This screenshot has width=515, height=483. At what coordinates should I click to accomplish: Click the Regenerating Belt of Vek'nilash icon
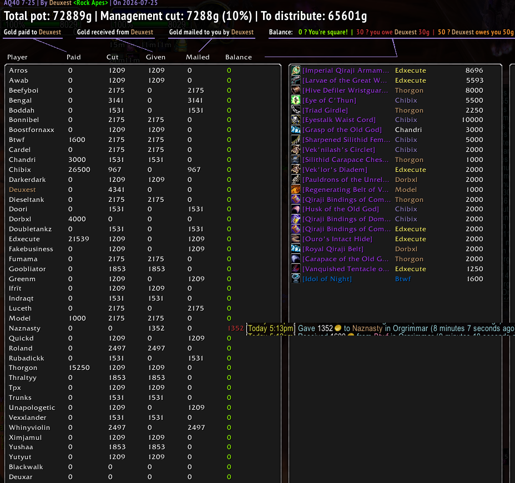(x=296, y=189)
